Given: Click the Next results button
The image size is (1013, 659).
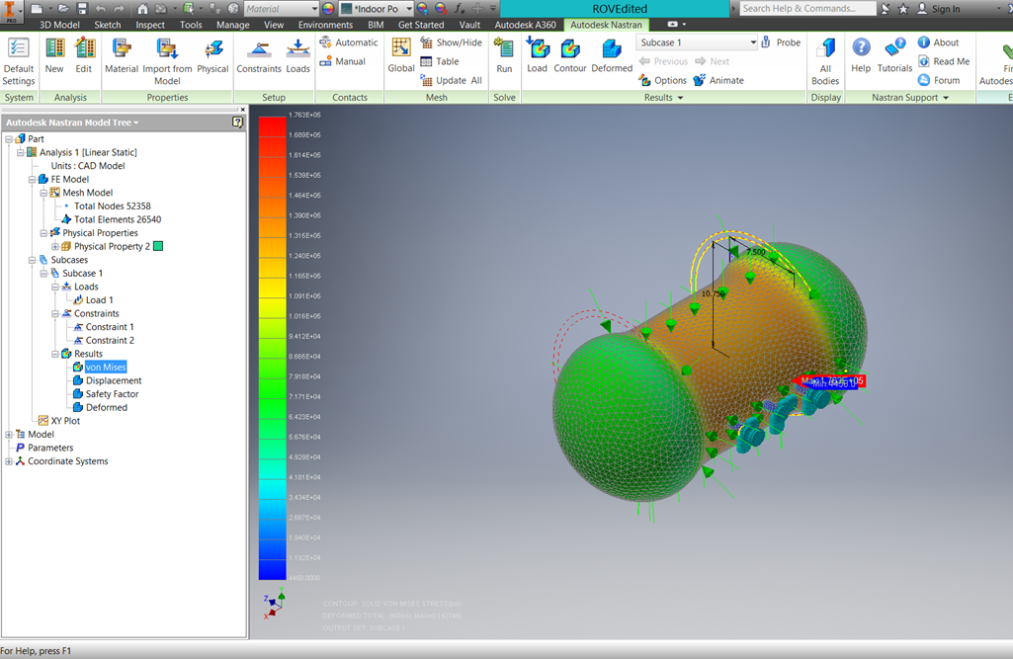Looking at the screenshot, I should point(712,61).
